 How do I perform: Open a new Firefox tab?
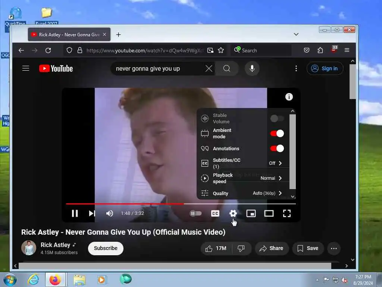(118, 35)
